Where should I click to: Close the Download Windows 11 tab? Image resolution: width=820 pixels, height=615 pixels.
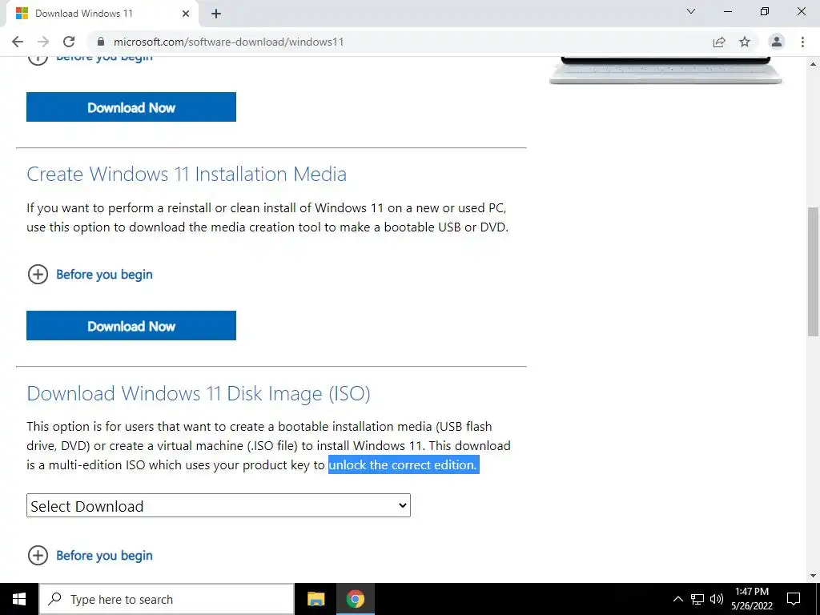tap(186, 14)
